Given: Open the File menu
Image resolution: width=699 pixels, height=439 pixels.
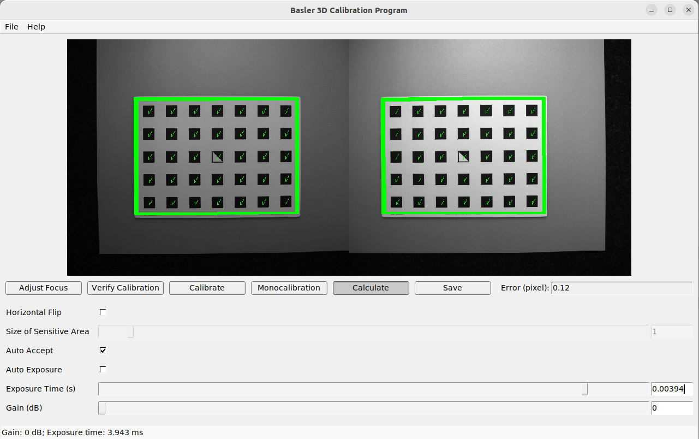Looking at the screenshot, I should point(11,27).
